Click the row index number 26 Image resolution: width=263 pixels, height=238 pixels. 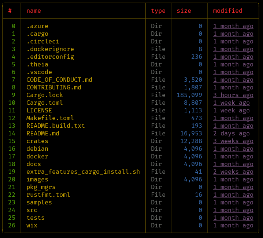(12, 225)
